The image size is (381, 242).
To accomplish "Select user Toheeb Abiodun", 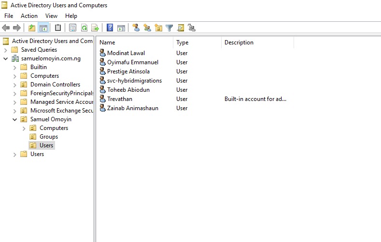I will [x=128, y=90].
